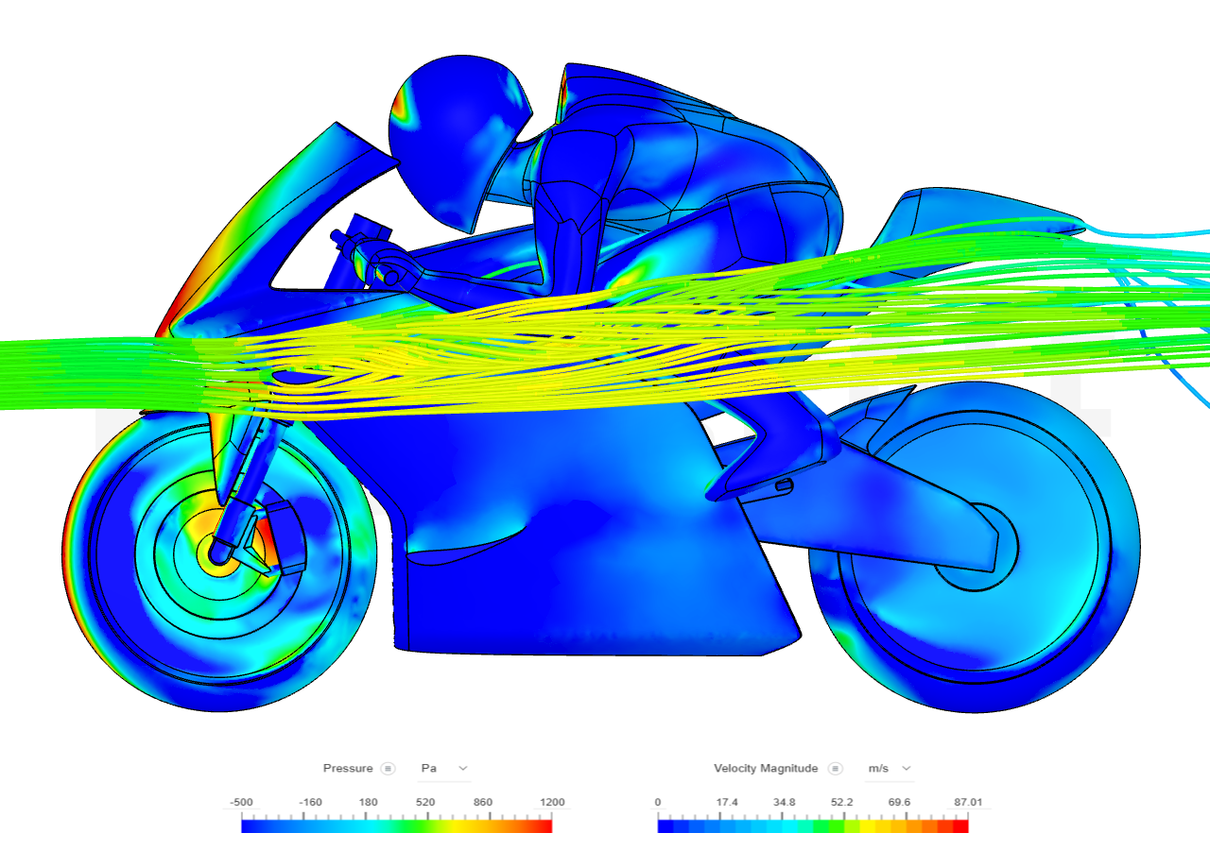The height and width of the screenshot is (850, 1210).
Task: Click the 69.6 velocity scale label
Action: [x=900, y=802]
